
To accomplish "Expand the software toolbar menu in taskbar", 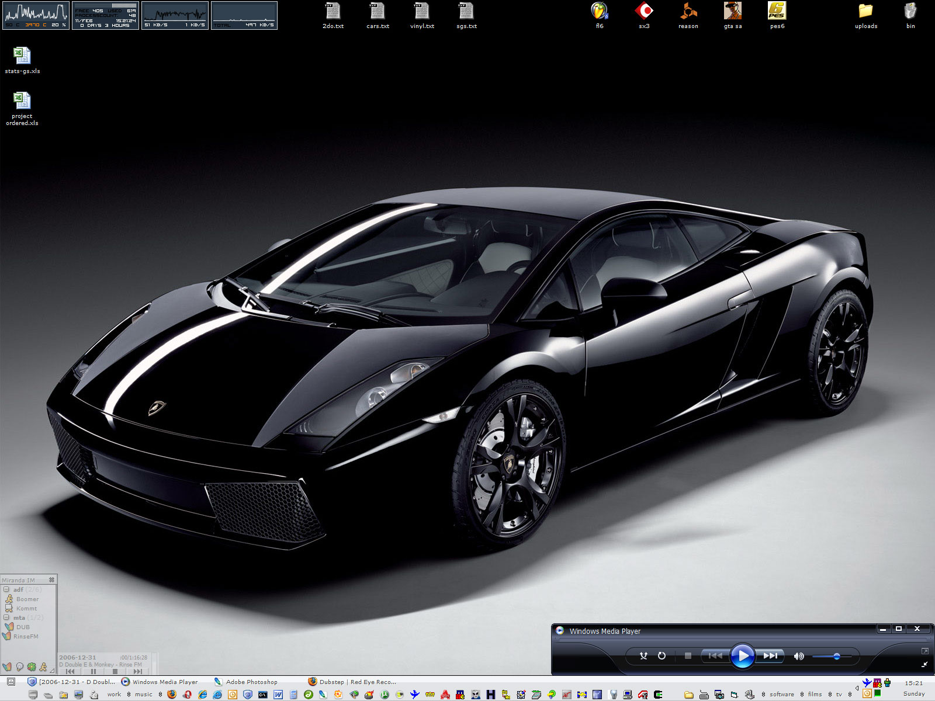I will (x=781, y=695).
